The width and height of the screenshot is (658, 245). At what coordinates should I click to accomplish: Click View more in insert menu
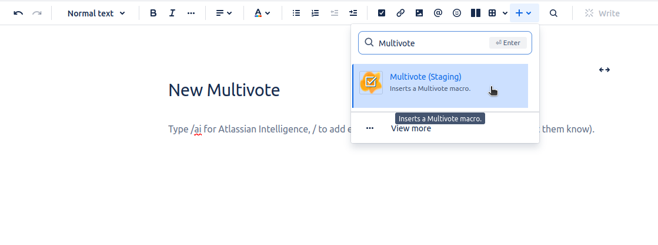[x=410, y=128]
